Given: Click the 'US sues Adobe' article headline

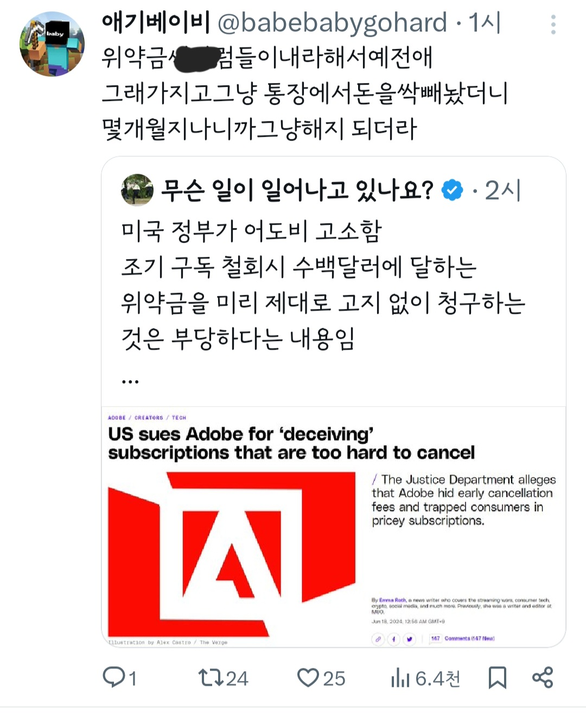Looking at the screenshot, I should (x=291, y=443).
